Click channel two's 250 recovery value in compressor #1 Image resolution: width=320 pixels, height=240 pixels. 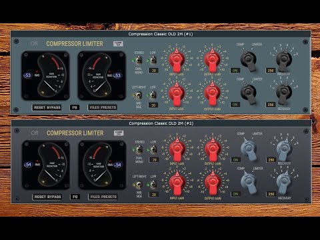pyautogui.click(x=271, y=105)
